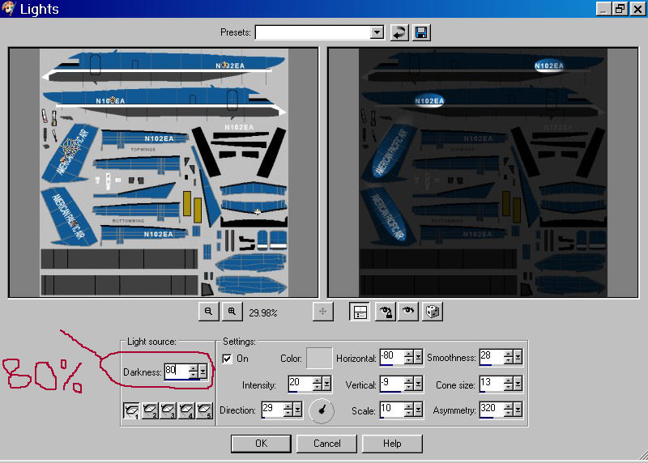Click OK to apply the lights

[261, 444]
